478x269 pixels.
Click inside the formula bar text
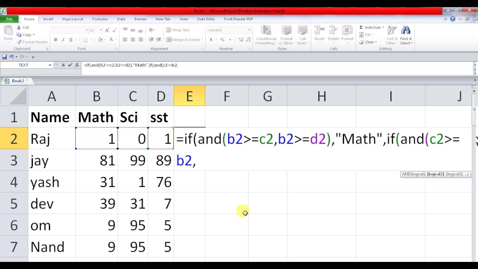[x=131, y=65]
